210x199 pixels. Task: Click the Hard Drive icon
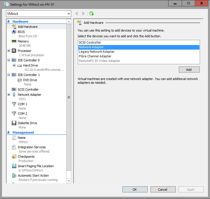19,65
